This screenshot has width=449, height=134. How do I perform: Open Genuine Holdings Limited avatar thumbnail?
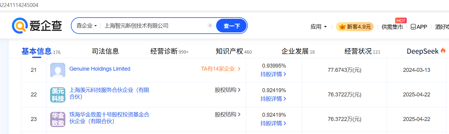pyautogui.click(x=58, y=70)
